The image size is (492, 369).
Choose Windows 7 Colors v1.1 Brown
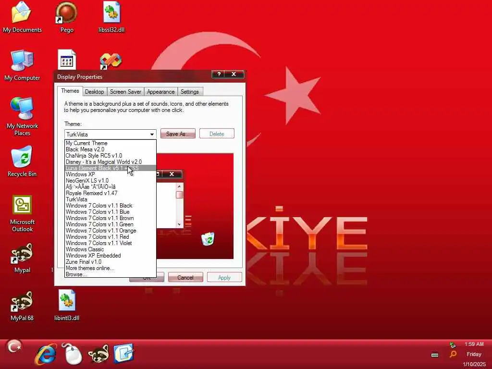[x=110, y=219]
